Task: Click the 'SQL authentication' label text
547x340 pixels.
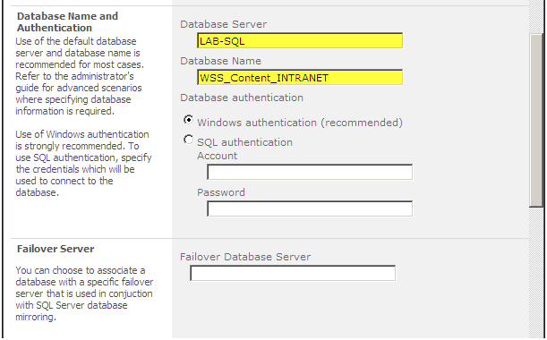Action: tap(245, 142)
